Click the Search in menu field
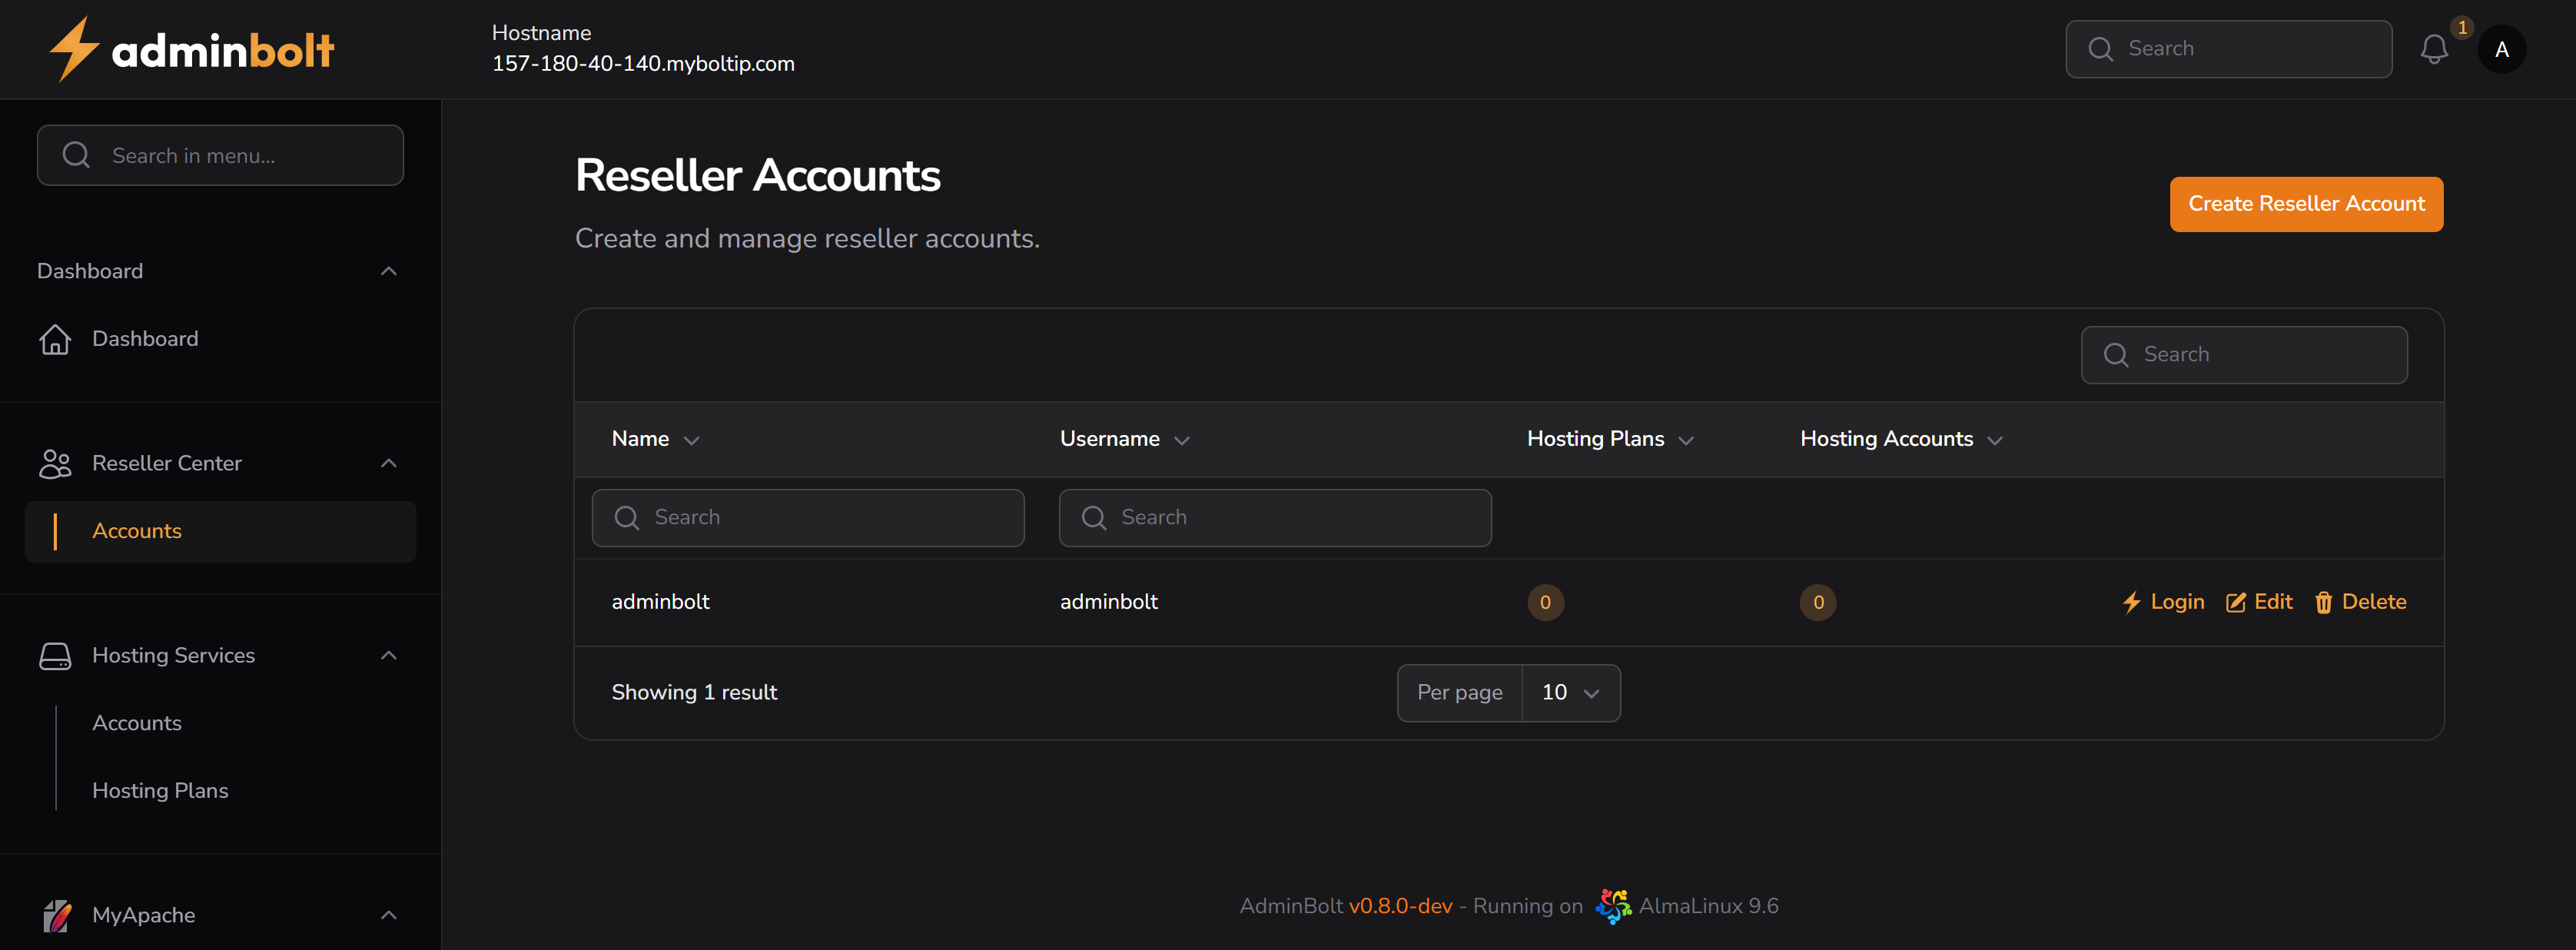 click(x=220, y=155)
